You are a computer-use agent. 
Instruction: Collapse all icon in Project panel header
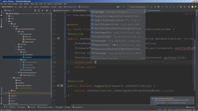pos(42,10)
